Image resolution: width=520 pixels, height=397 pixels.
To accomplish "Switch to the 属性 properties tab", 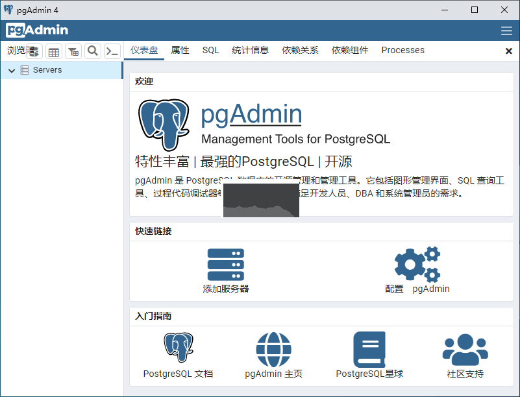I will pyautogui.click(x=180, y=51).
